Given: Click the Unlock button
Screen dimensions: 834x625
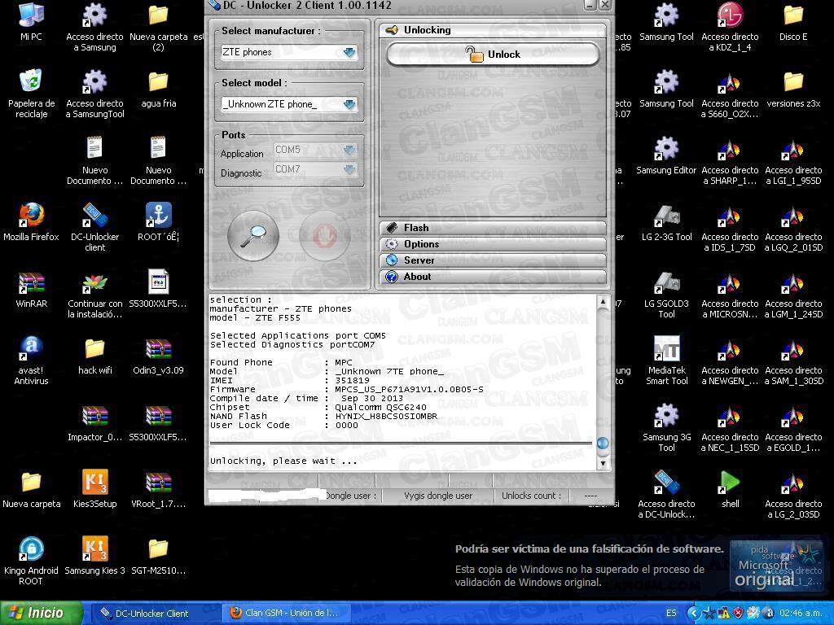Looking at the screenshot, I should coord(493,55).
